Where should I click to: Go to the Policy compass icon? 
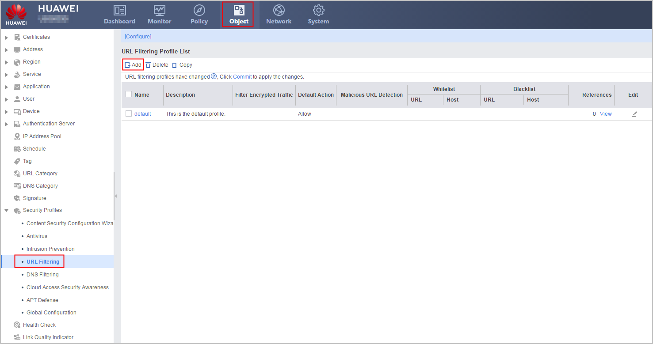point(199,10)
